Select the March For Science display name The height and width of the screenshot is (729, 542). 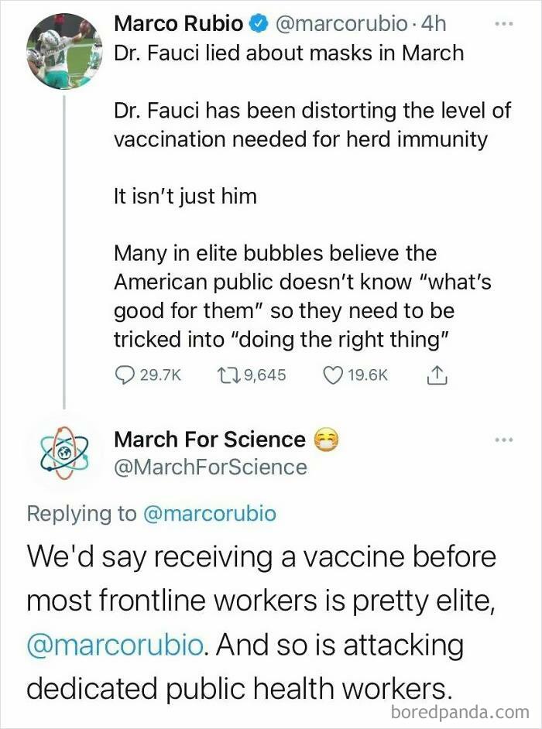pos(207,439)
